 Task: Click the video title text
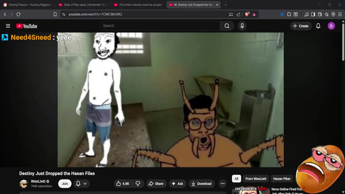point(57,173)
